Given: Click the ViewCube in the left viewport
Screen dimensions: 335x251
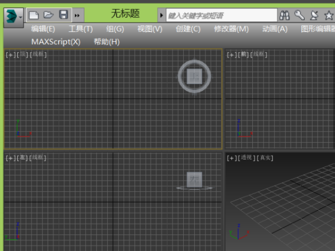Looking at the screenshot, I should coord(194,179).
